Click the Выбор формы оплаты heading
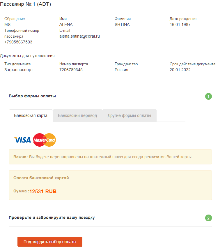 pyautogui.click(x=32, y=96)
